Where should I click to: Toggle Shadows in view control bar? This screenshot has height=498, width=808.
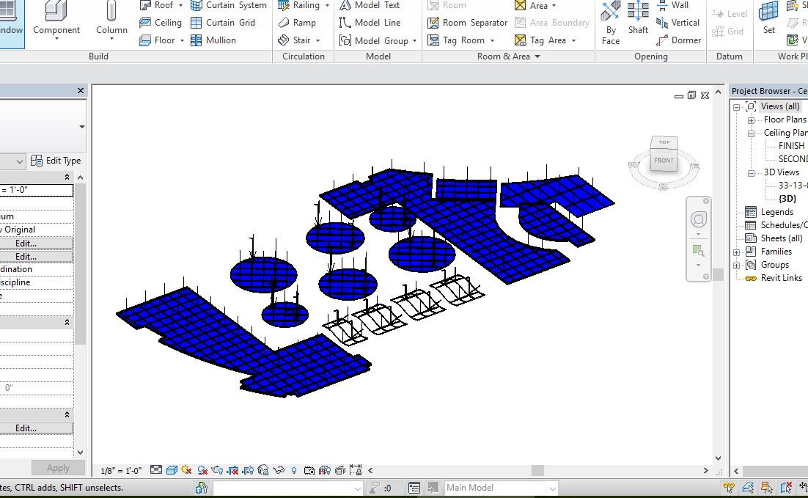(202, 470)
